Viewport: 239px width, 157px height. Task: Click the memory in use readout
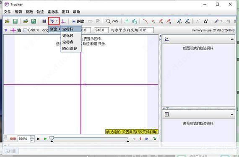[x=213, y=30]
